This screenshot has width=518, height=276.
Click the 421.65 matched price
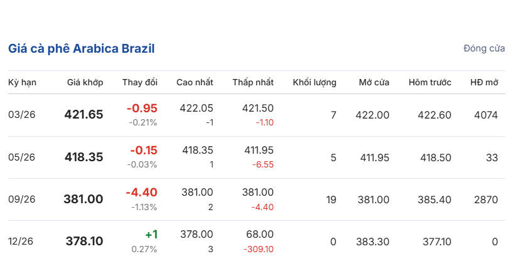tap(84, 115)
